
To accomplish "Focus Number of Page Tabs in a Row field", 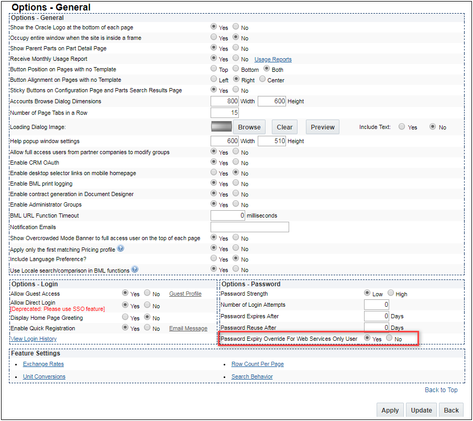I will [225, 113].
